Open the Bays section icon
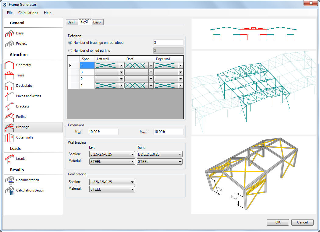This screenshot has width=320, height=232. [9, 33]
